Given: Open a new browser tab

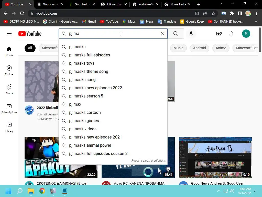Looking at the screenshot, I should (x=199, y=4).
